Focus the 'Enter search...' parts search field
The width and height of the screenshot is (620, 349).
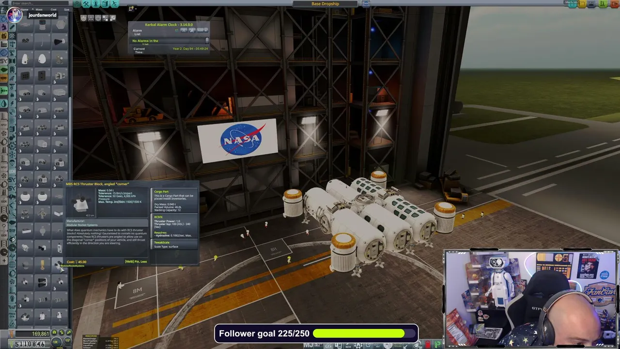(40, 3)
